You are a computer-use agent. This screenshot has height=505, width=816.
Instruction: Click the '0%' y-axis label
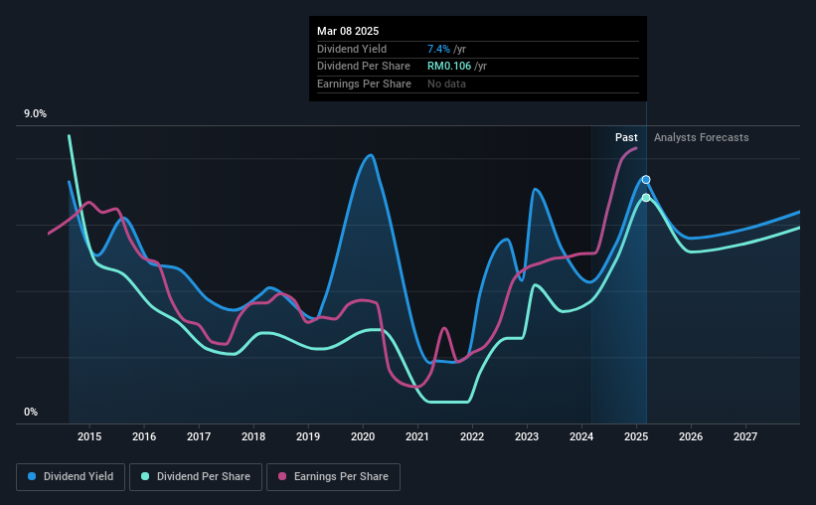click(x=31, y=413)
